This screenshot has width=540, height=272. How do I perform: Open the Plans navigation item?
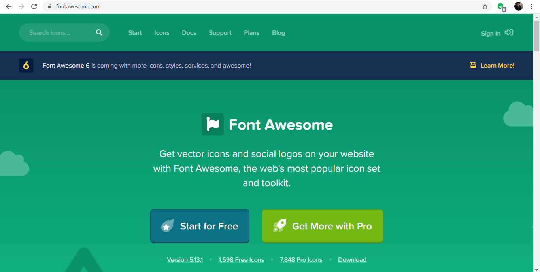(x=252, y=33)
